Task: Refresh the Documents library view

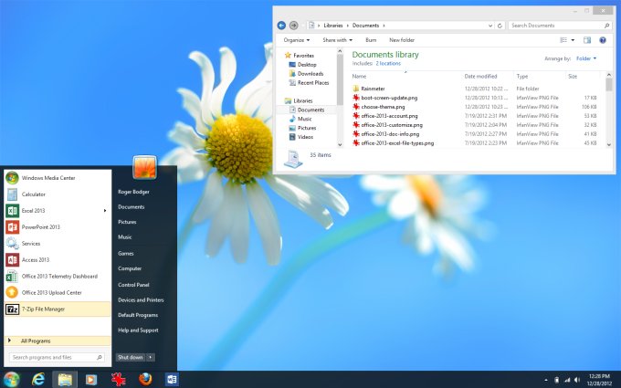Action: [x=500, y=26]
